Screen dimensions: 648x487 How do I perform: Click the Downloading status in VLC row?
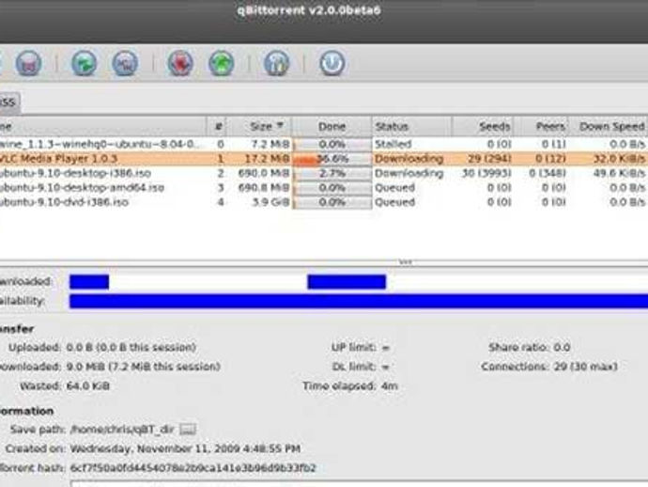[x=409, y=159]
